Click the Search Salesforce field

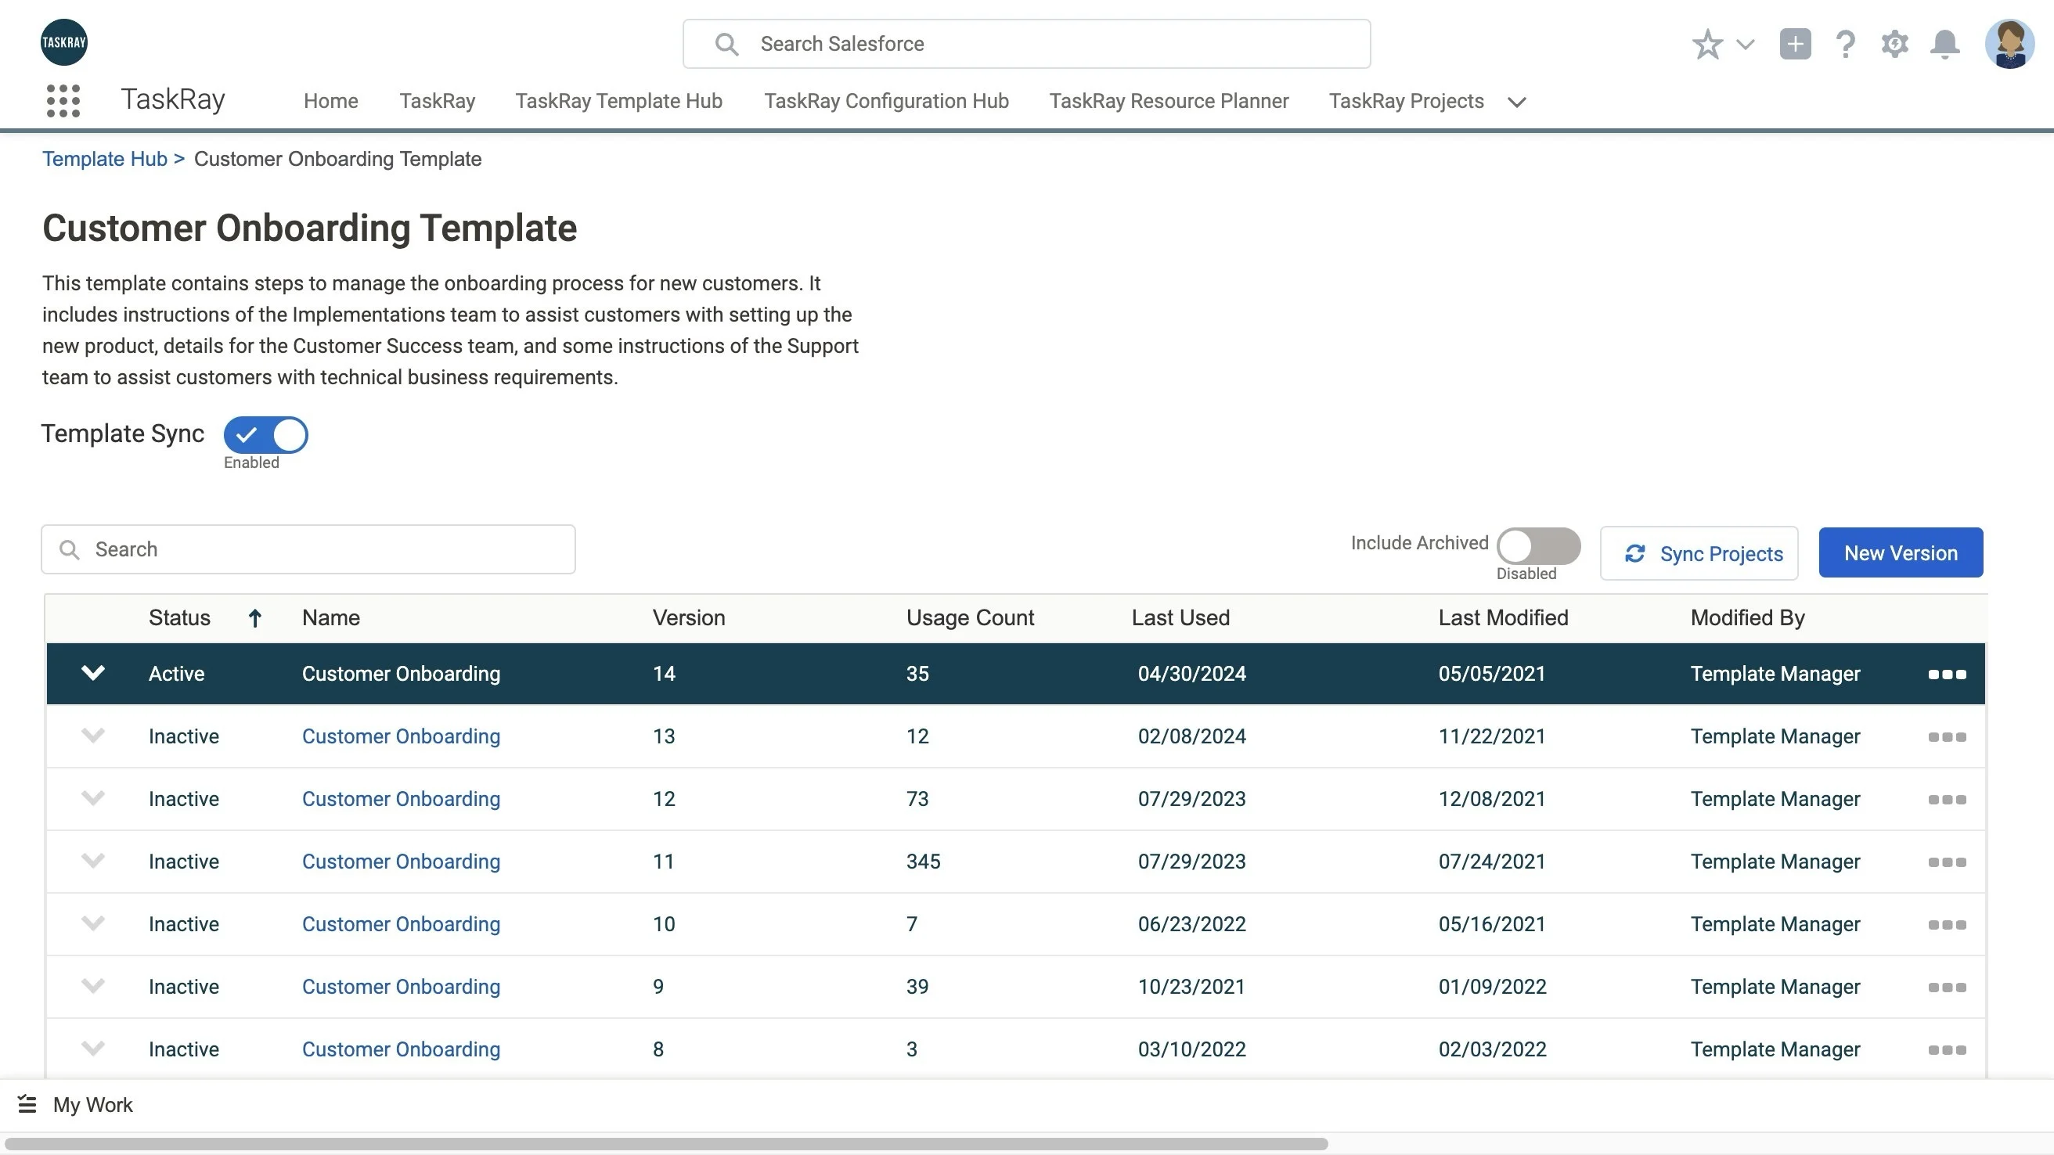coord(1026,44)
